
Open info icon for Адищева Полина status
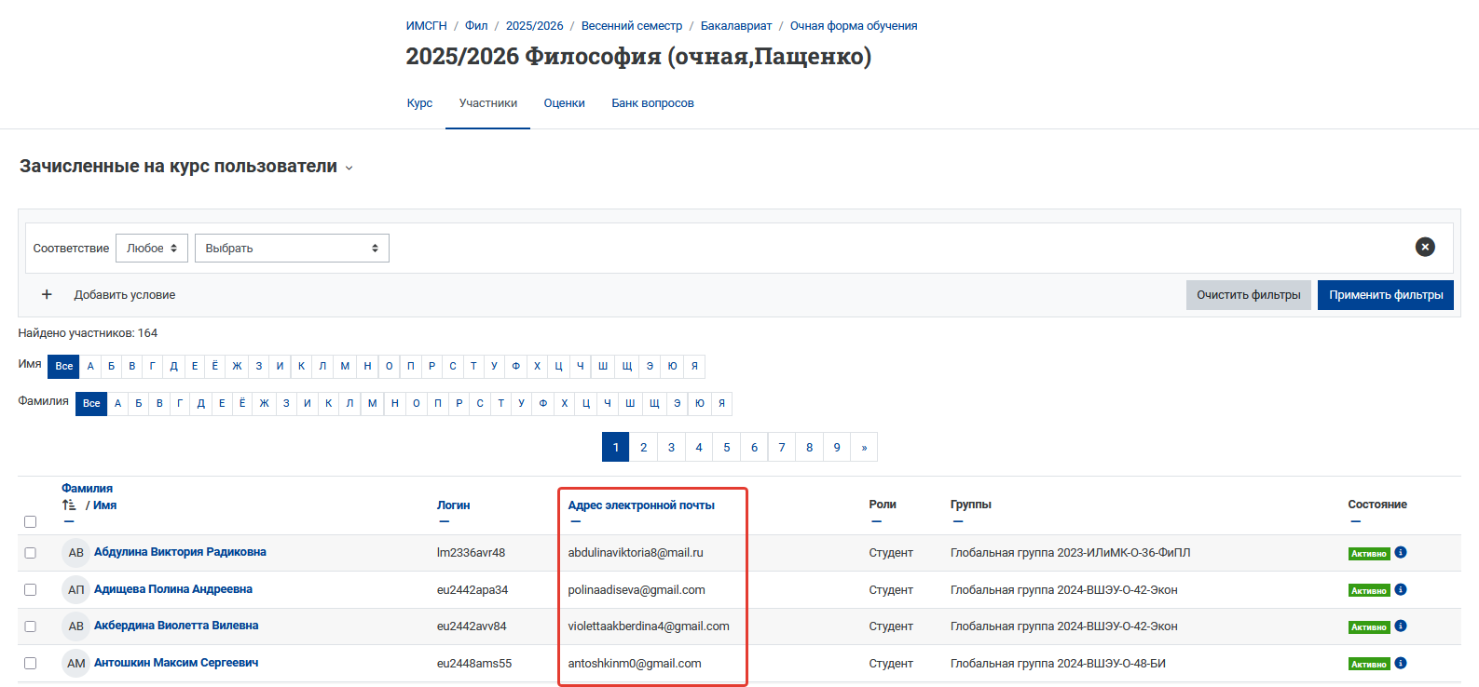pos(1401,589)
